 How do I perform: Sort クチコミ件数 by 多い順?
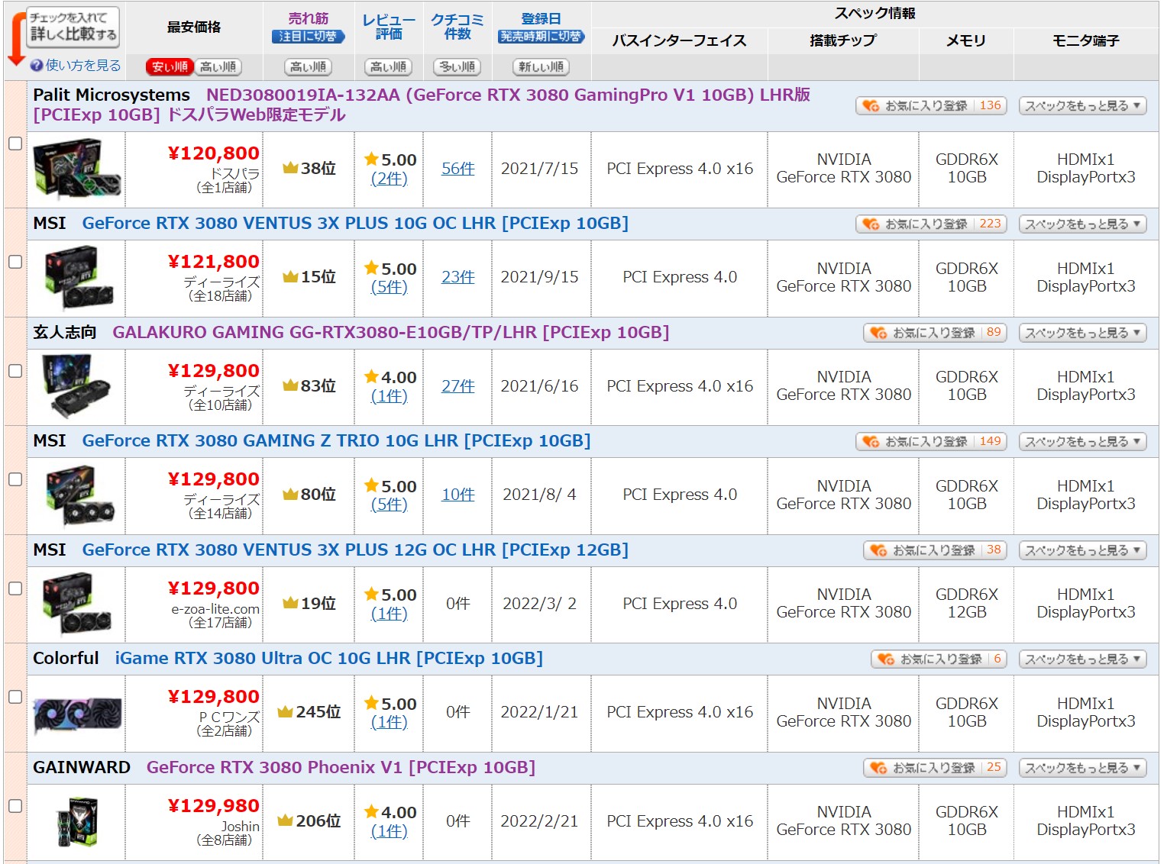(457, 67)
